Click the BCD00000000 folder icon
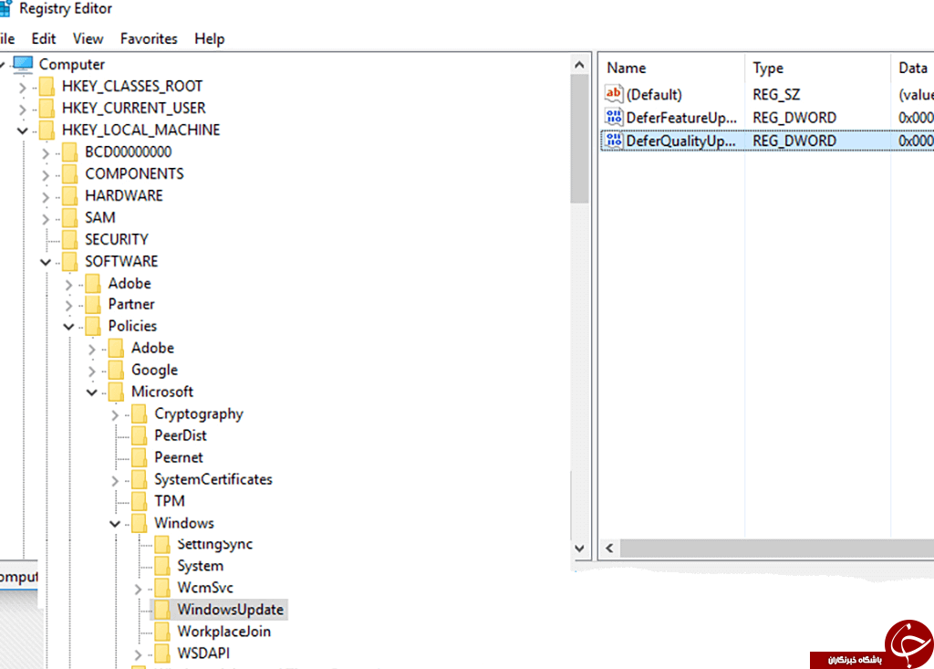The width and height of the screenshot is (934, 669). coord(70,152)
